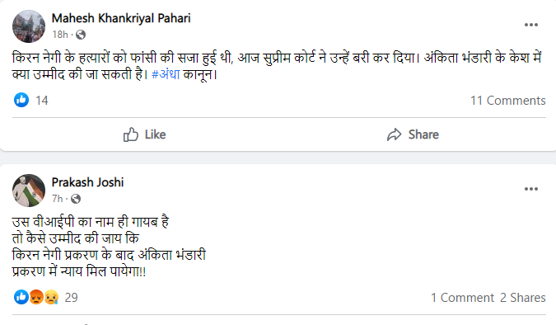Viewport: 556px width, 325px height.
Task: Click the globe privacy icon next to 18h
Action: coord(81,35)
